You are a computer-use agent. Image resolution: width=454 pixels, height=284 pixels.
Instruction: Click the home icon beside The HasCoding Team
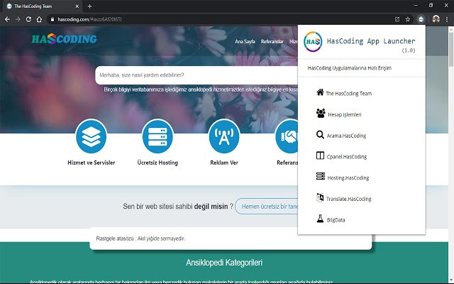click(x=320, y=92)
